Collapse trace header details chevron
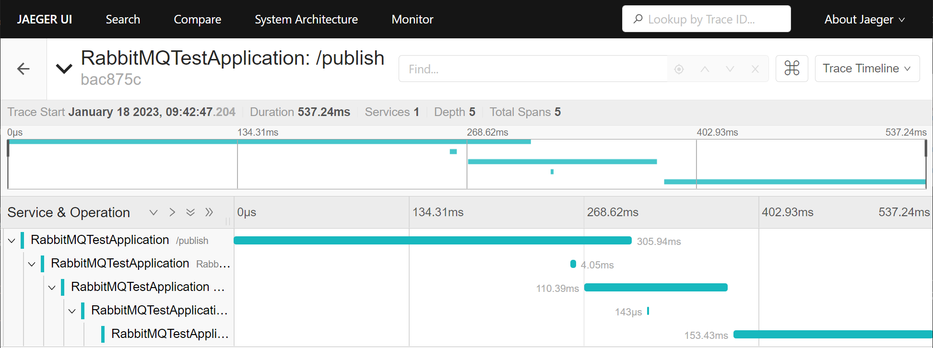The width and height of the screenshot is (933, 348). (64, 69)
